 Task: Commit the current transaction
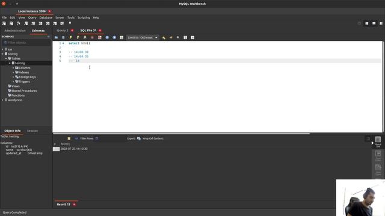click(x=107, y=37)
